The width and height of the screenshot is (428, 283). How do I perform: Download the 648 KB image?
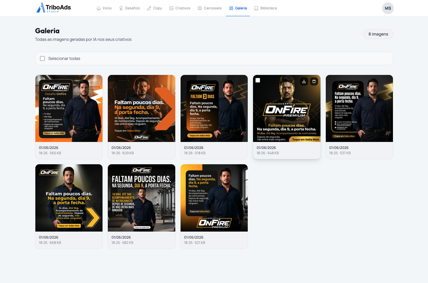pyautogui.click(x=304, y=81)
